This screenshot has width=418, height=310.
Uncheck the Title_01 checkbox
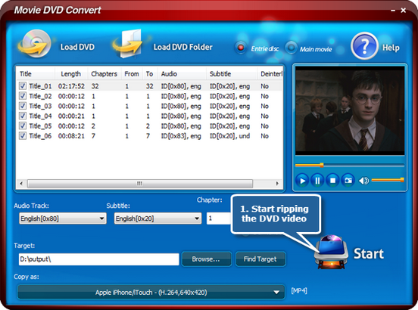[23, 86]
